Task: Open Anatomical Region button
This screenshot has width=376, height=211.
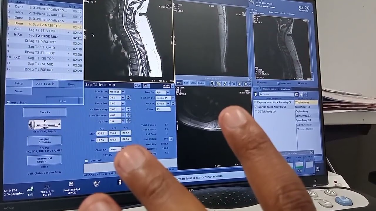Action: tap(44, 160)
